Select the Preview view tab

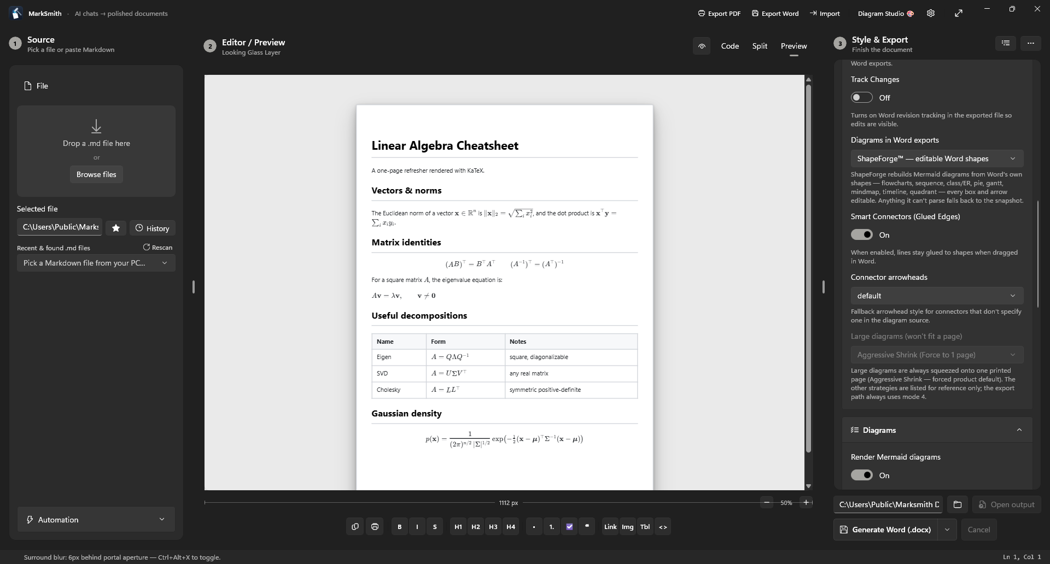[794, 46]
